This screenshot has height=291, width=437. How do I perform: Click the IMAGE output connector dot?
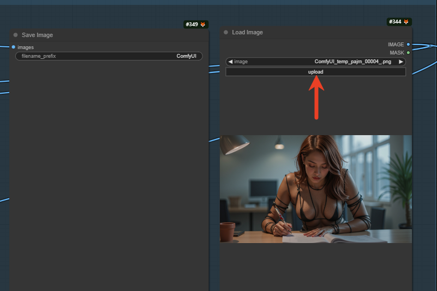[x=408, y=44]
